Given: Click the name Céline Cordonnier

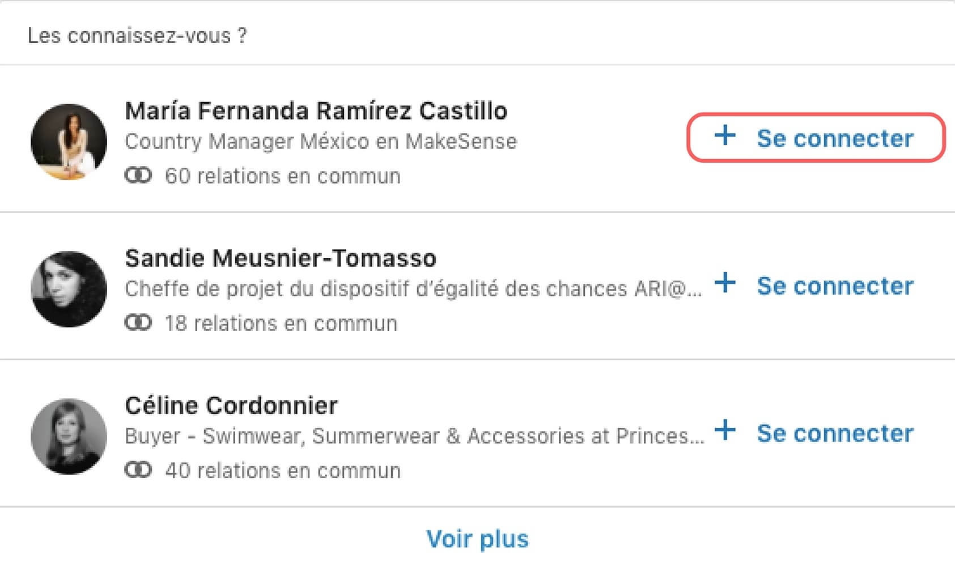Looking at the screenshot, I should [232, 405].
